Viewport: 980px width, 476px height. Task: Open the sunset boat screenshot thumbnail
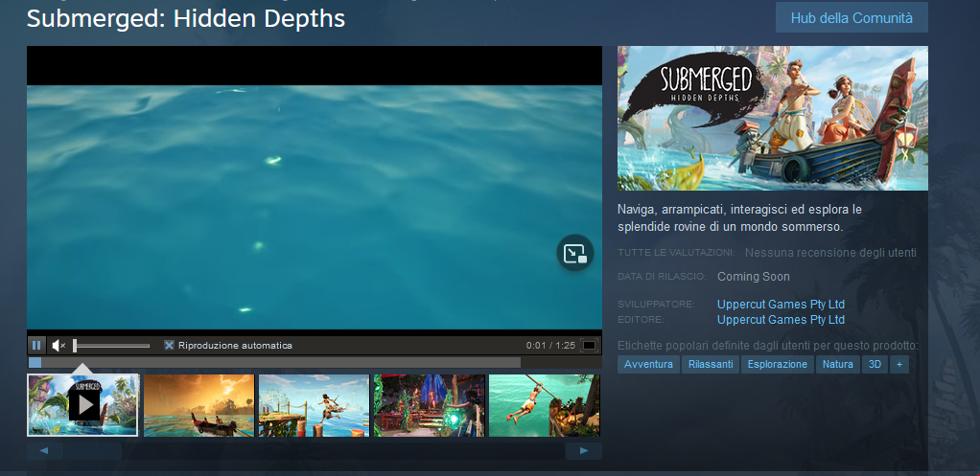(x=198, y=405)
